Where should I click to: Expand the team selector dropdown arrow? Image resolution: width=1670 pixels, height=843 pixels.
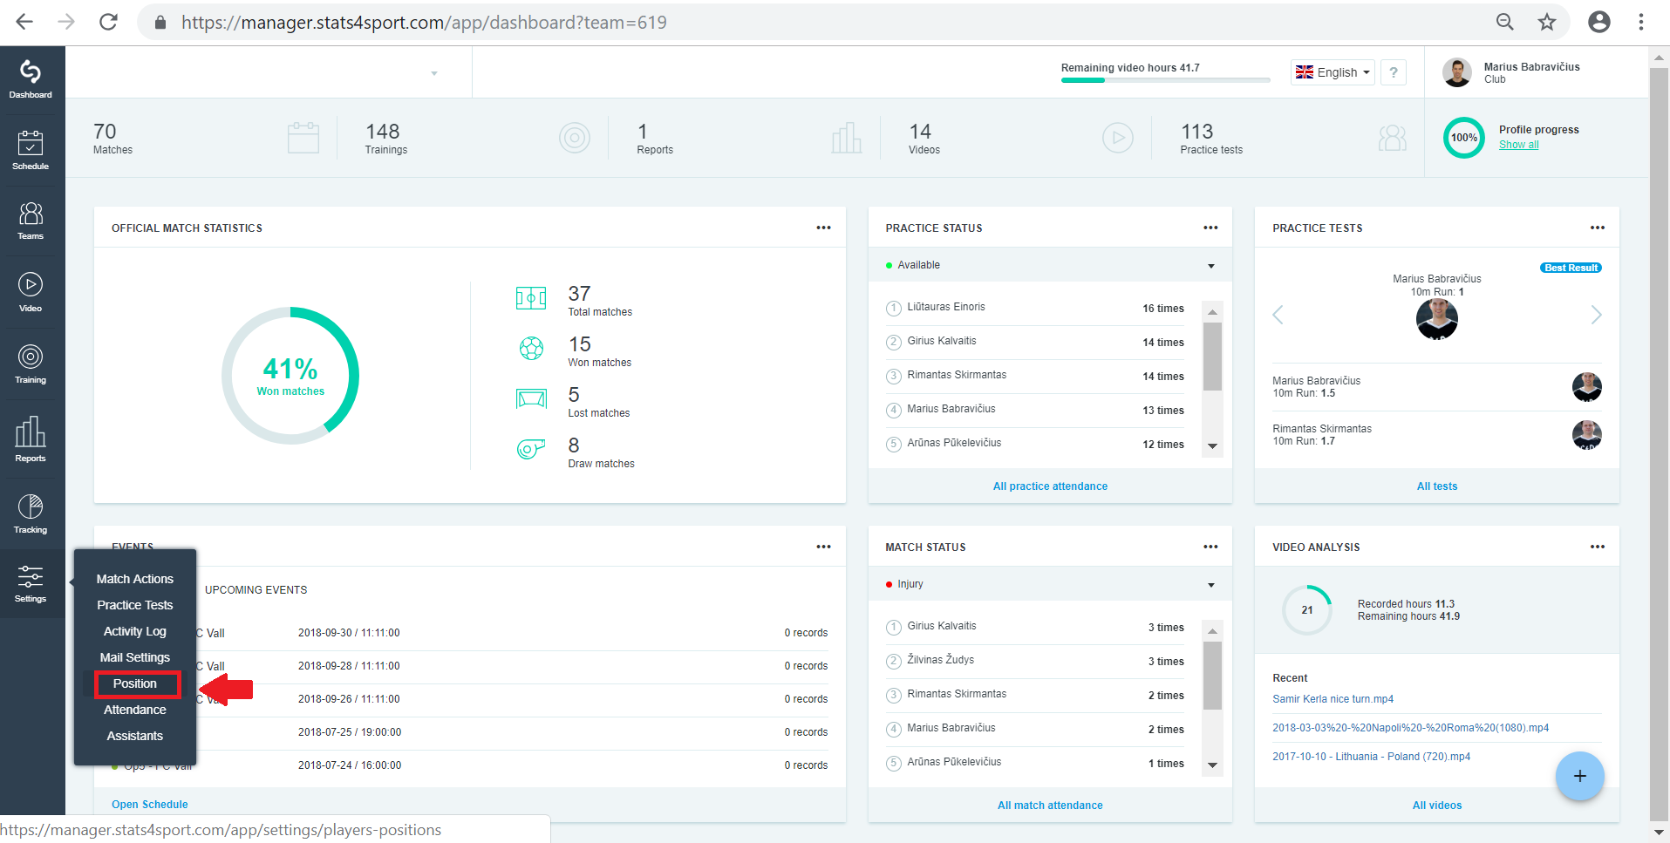pos(434,73)
